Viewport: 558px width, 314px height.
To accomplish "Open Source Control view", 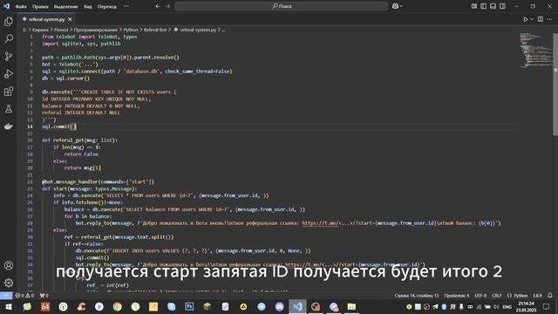I will 9,56.
